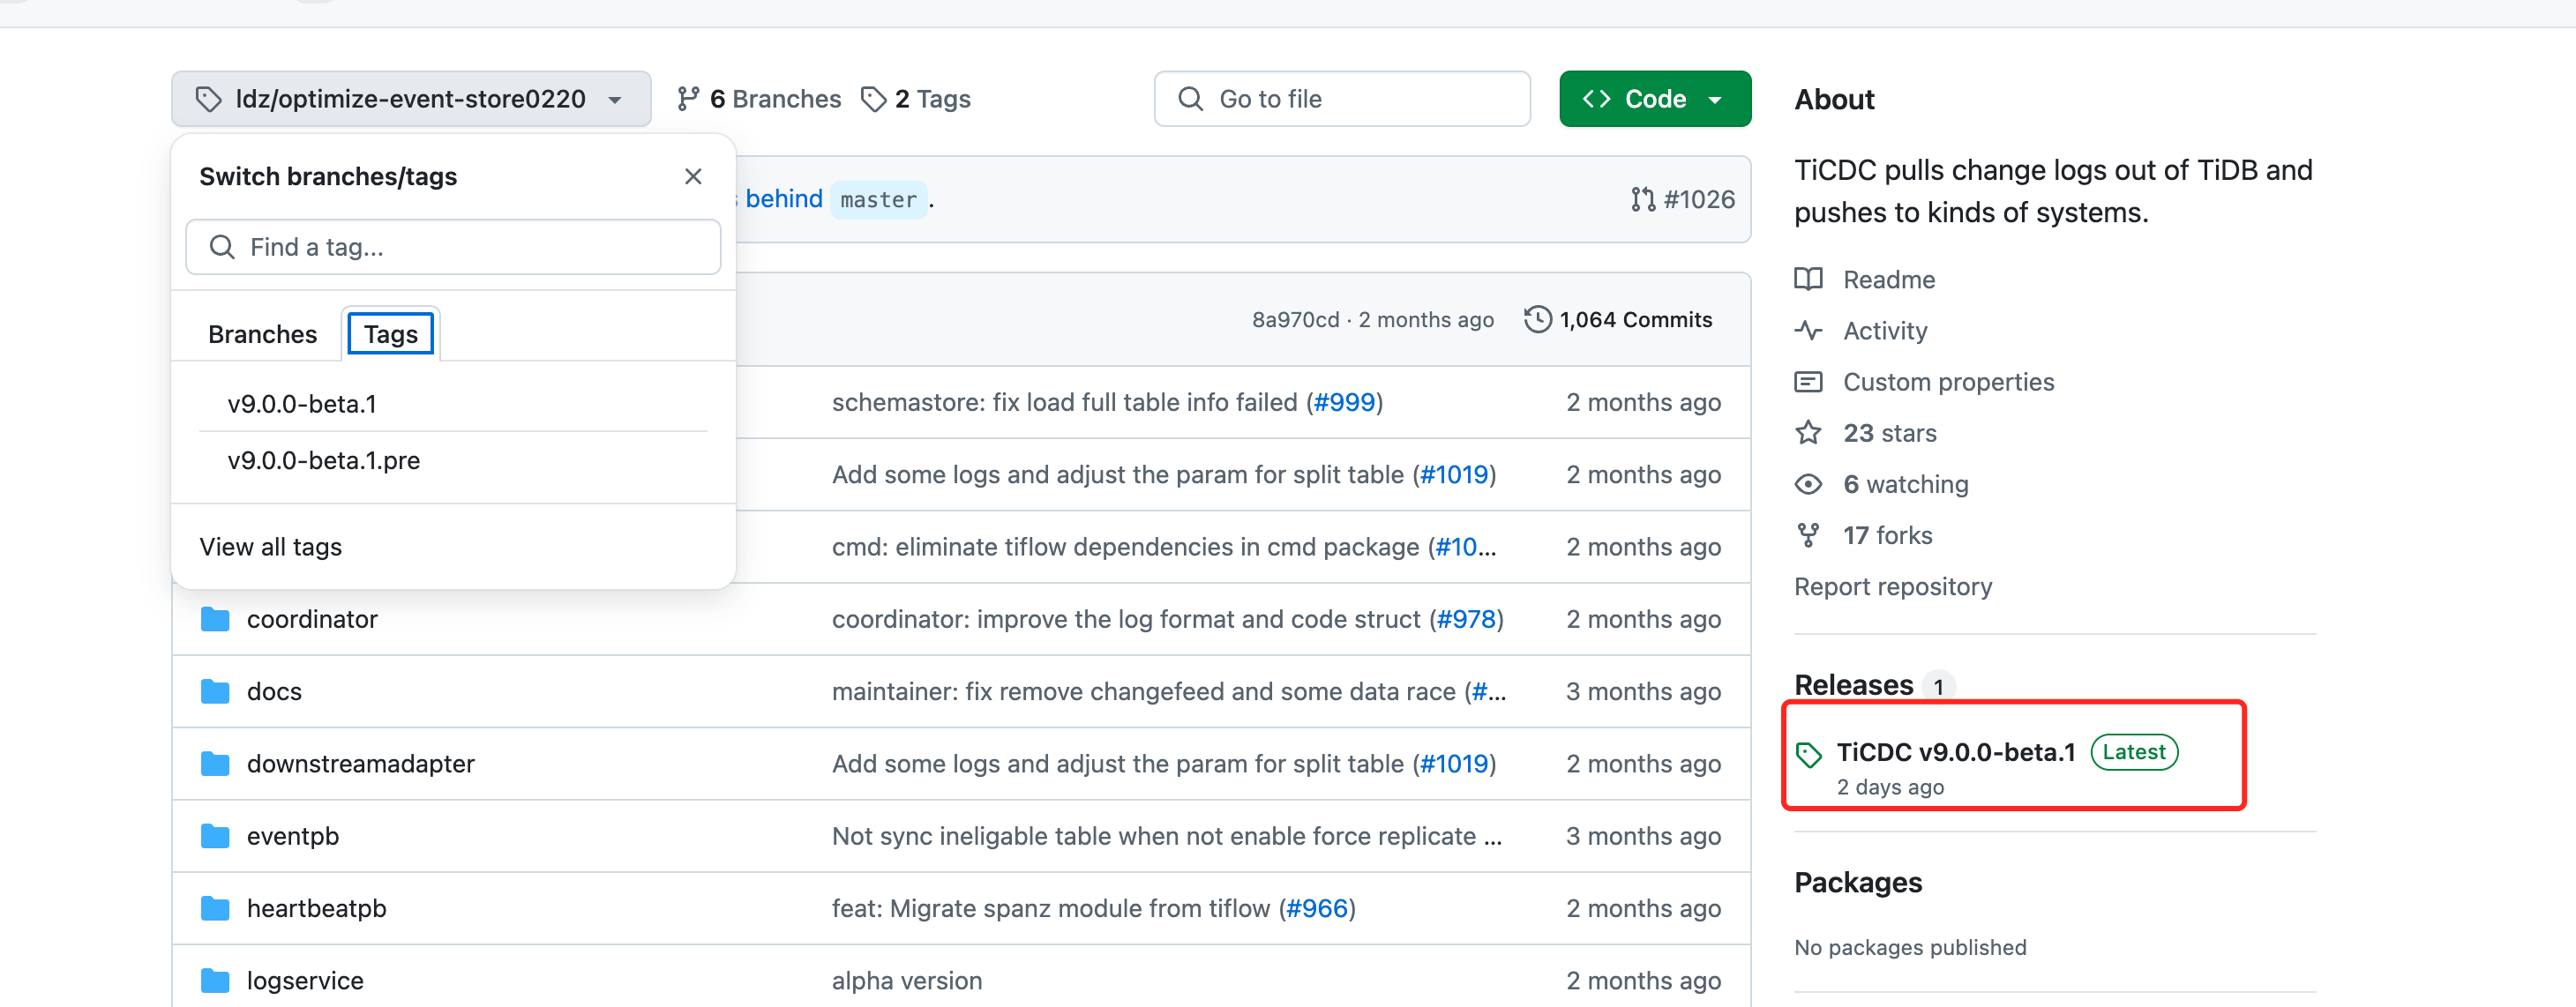This screenshot has width=2576, height=1007.
Task: Open the 2 Tags link
Action: coord(916,99)
